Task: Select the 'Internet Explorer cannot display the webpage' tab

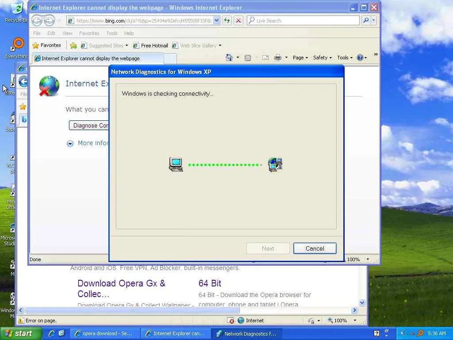Action: (x=98, y=58)
